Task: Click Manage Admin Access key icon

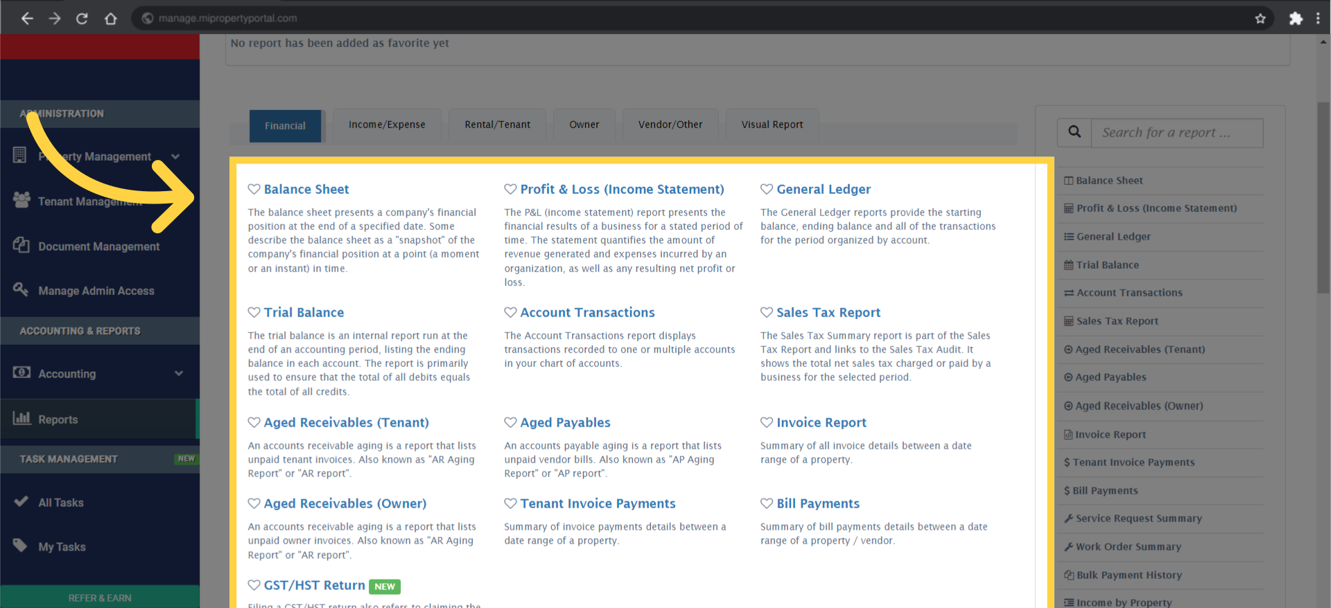Action: pos(21,289)
